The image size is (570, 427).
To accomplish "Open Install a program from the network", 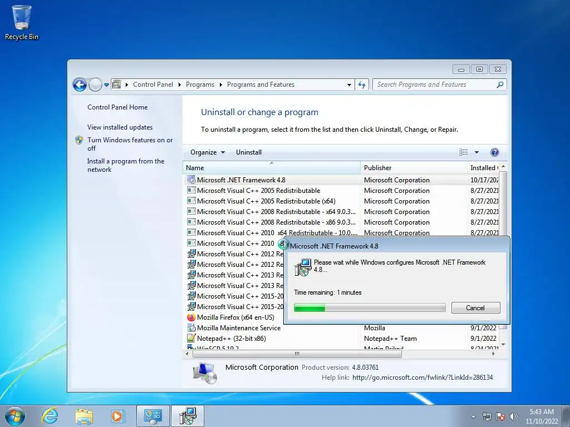I will (125, 165).
